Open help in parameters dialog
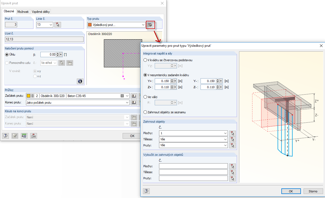The width and height of the screenshot is (325, 198). (146, 191)
